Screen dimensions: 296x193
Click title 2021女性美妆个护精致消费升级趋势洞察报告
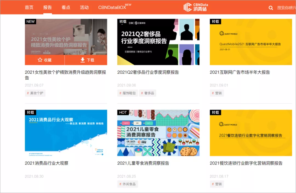click(66, 75)
